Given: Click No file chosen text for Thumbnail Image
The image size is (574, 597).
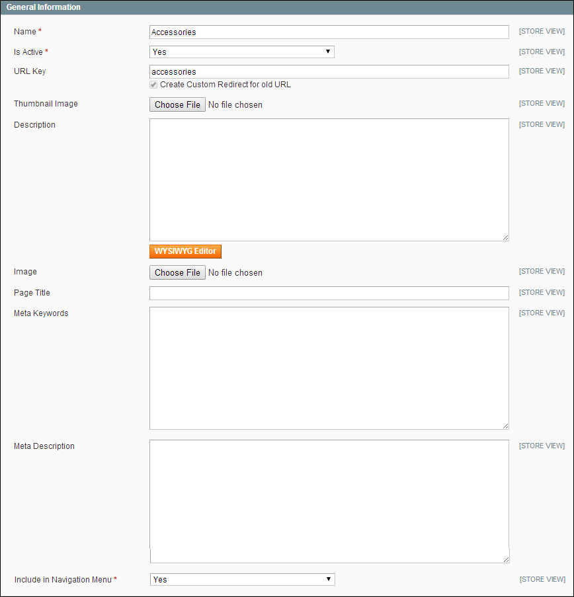Looking at the screenshot, I should 235,104.
